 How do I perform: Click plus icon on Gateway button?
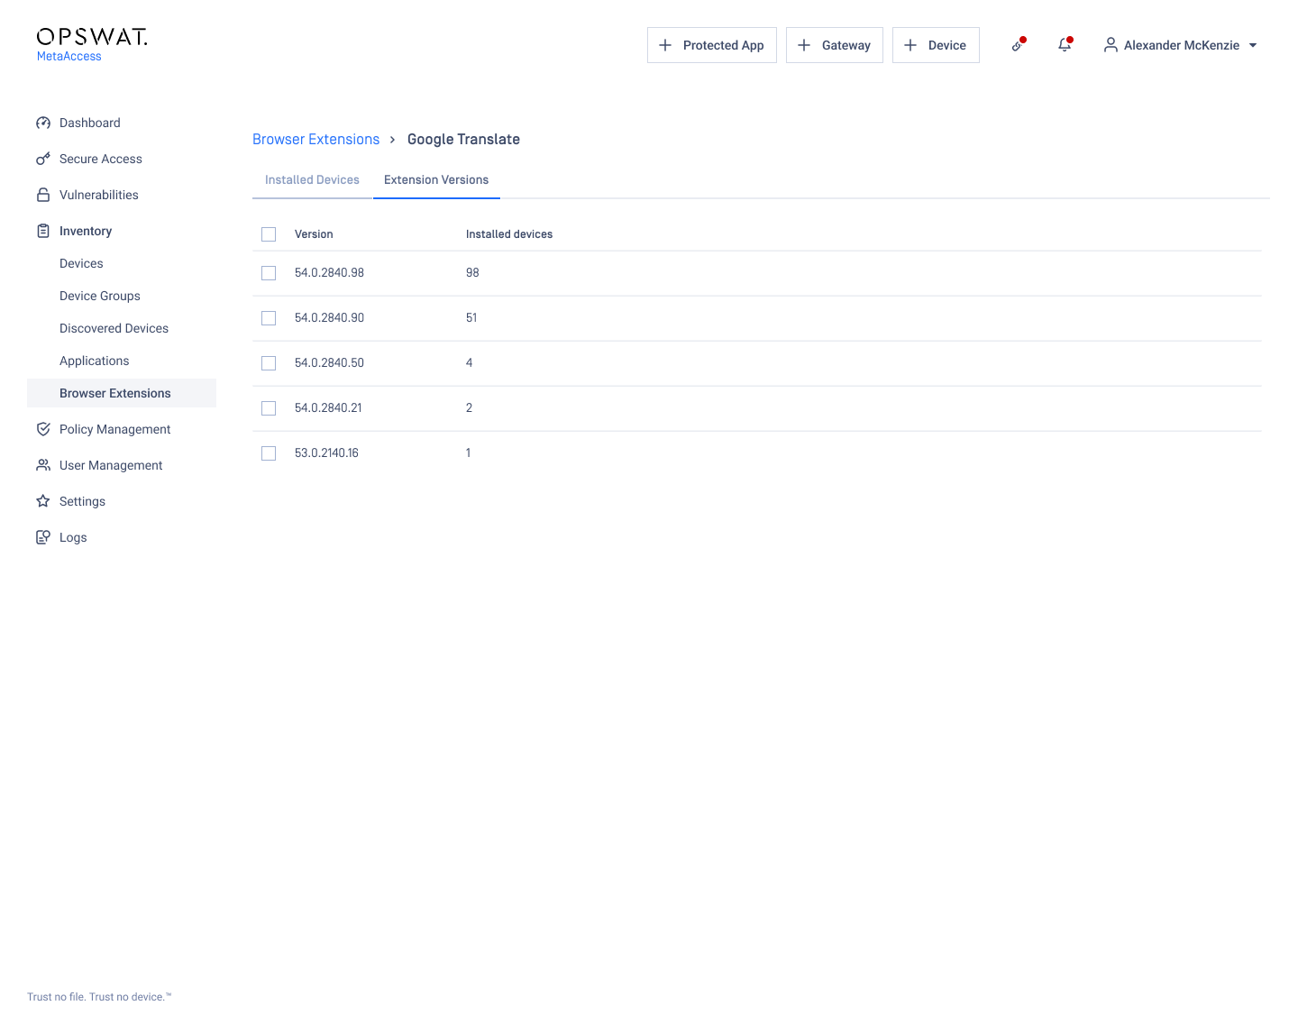click(804, 45)
